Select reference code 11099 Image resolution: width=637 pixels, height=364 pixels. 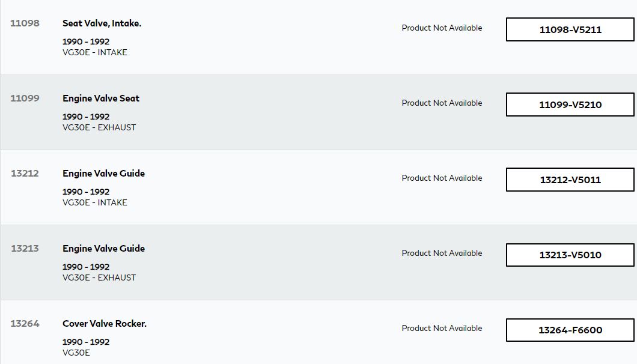tap(25, 99)
